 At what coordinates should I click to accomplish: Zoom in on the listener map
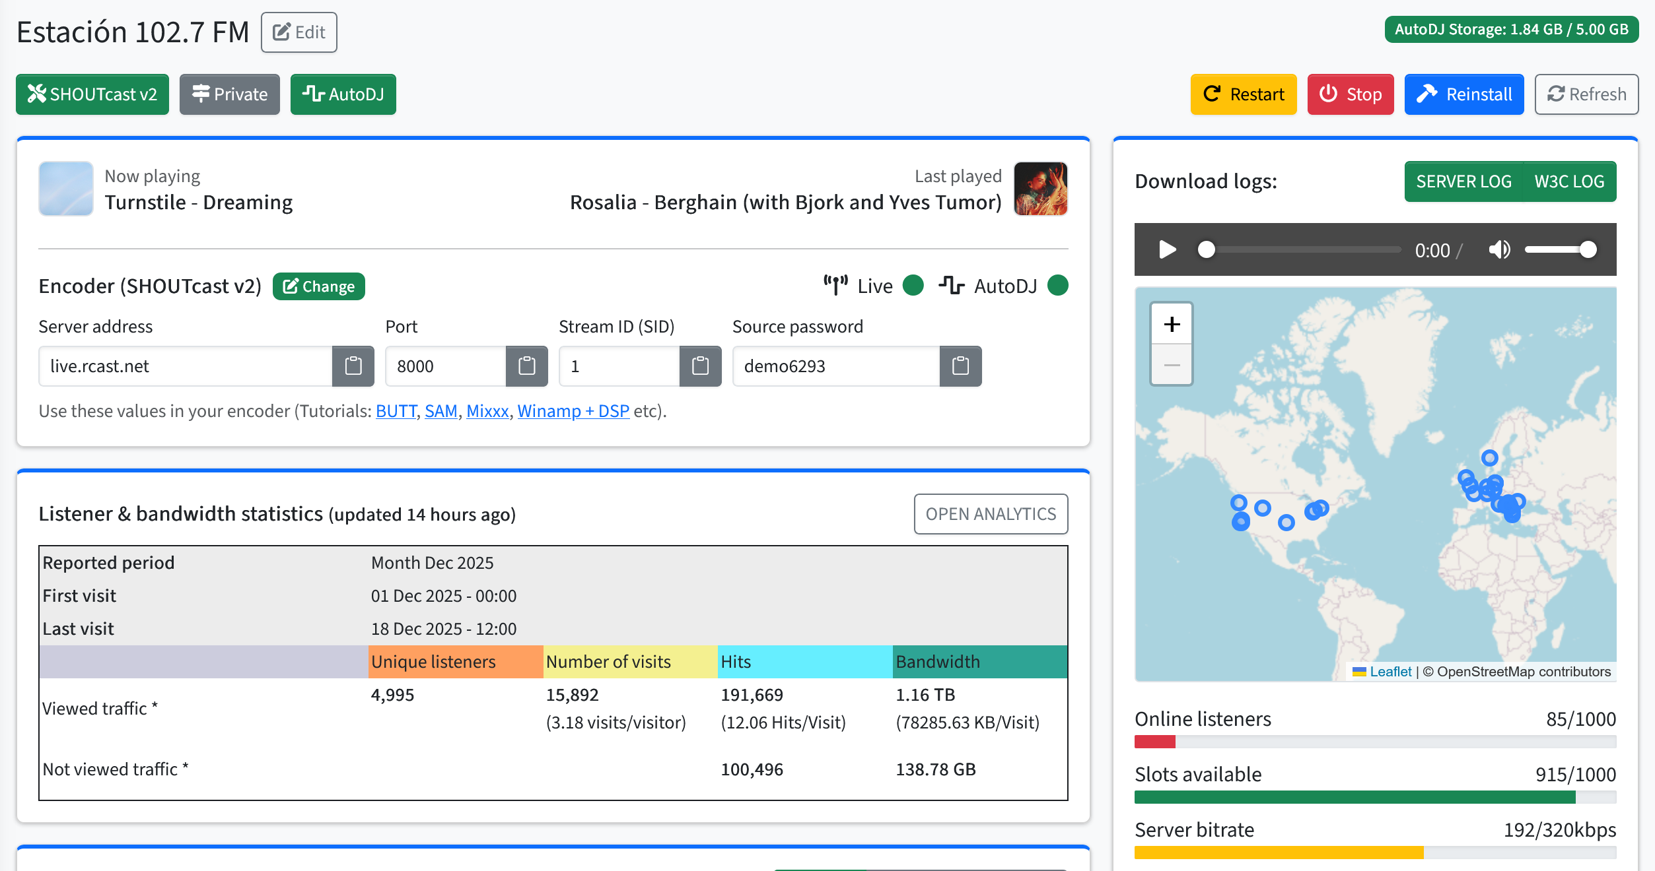1172,324
